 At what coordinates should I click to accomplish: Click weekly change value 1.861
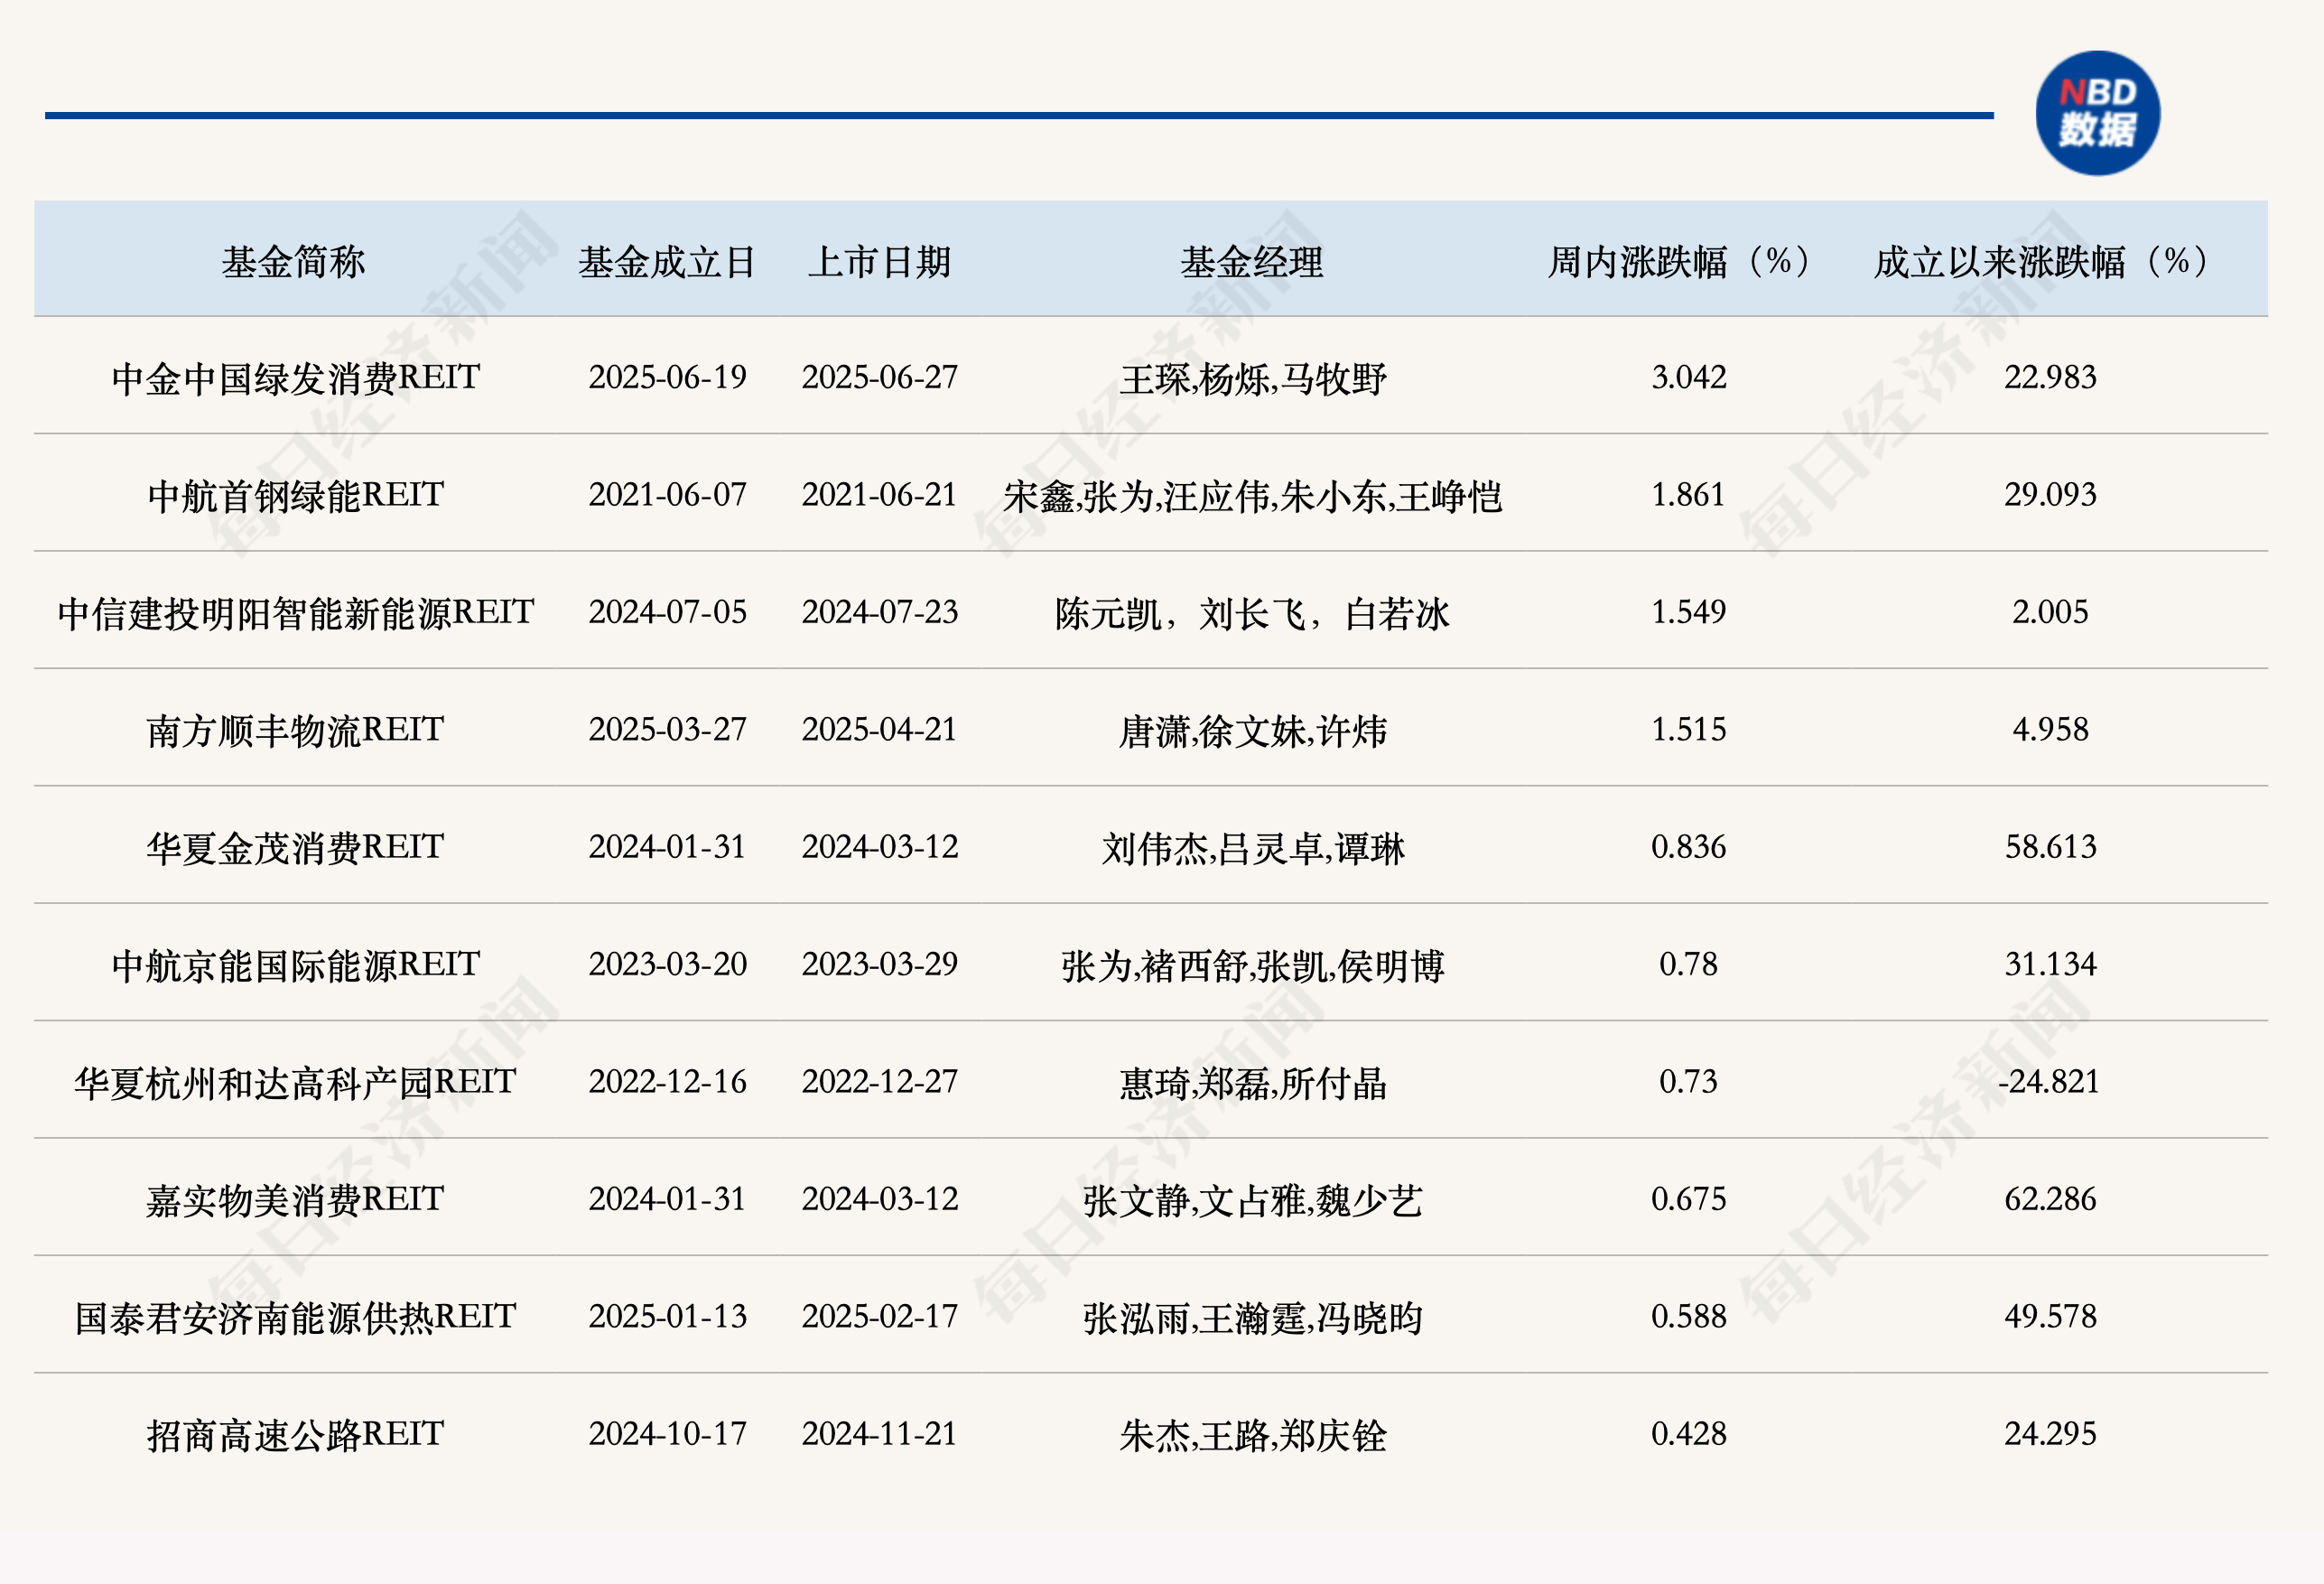(x=1689, y=494)
